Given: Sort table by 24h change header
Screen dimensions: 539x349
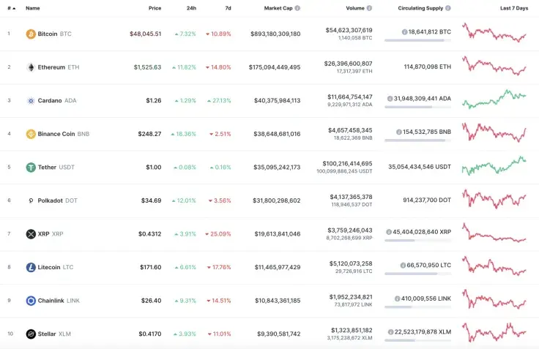Looking at the screenshot, I should click(191, 8).
